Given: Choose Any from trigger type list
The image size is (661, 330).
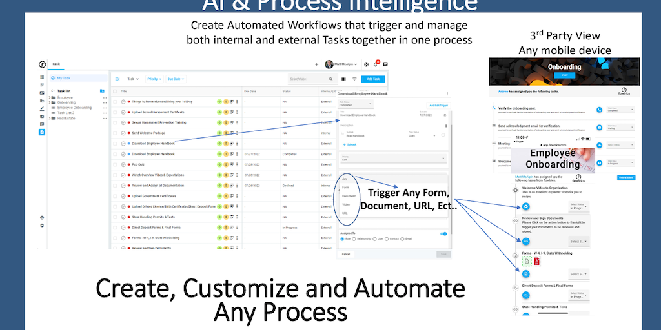Looking at the screenshot, I should click(345, 179).
